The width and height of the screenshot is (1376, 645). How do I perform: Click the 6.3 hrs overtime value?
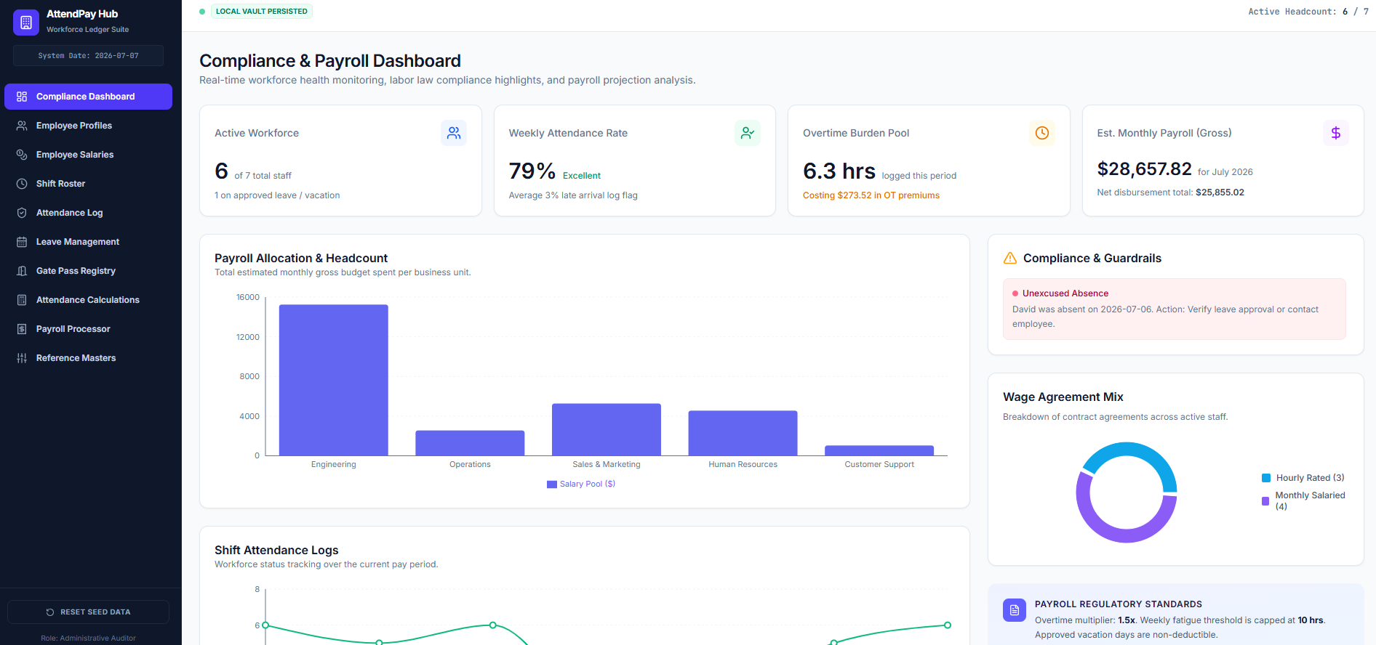[839, 171]
